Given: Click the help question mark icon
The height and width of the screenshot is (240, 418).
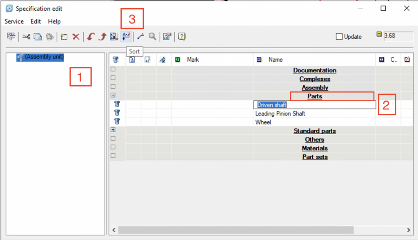Looking at the screenshot, I should pyautogui.click(x=182, y=37).
